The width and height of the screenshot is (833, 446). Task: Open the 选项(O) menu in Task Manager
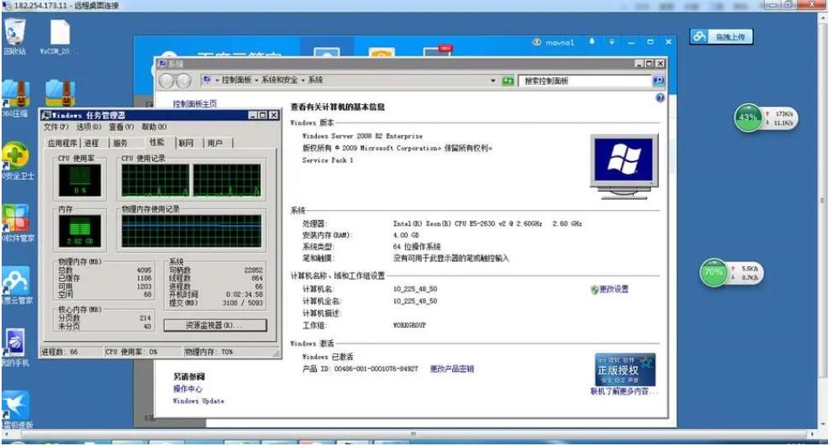[88, 127]
